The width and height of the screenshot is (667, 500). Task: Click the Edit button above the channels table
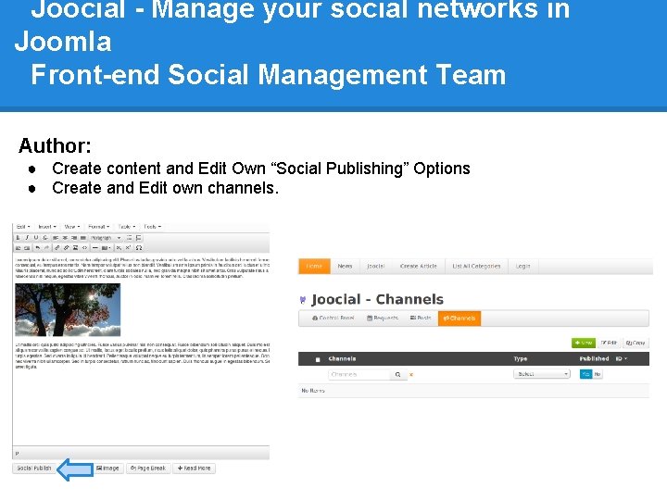click(609, 343)
